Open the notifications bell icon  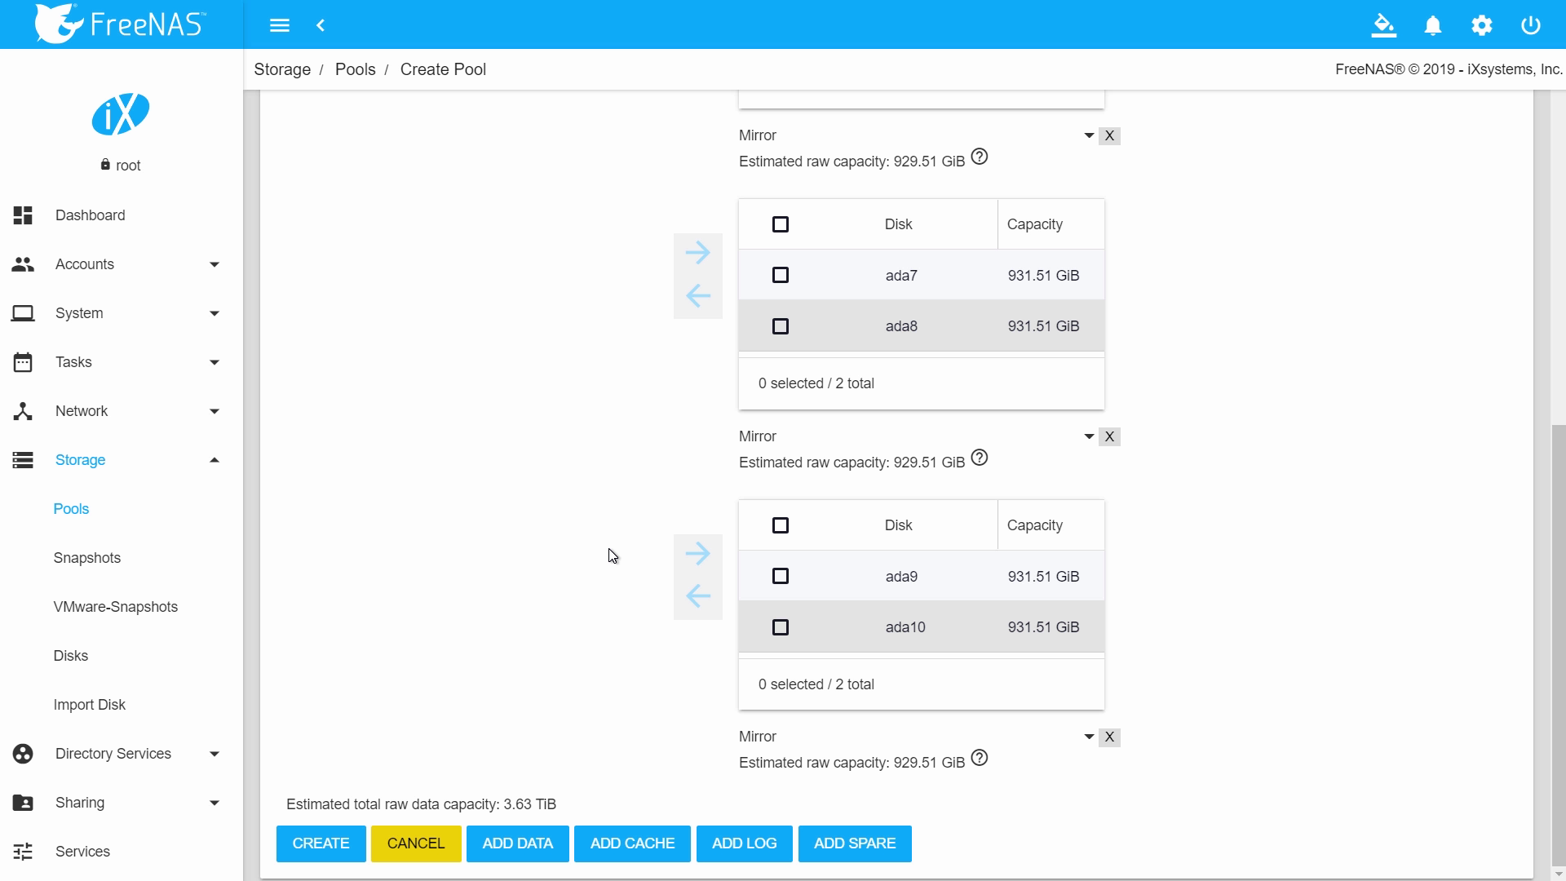(1433, 25)
